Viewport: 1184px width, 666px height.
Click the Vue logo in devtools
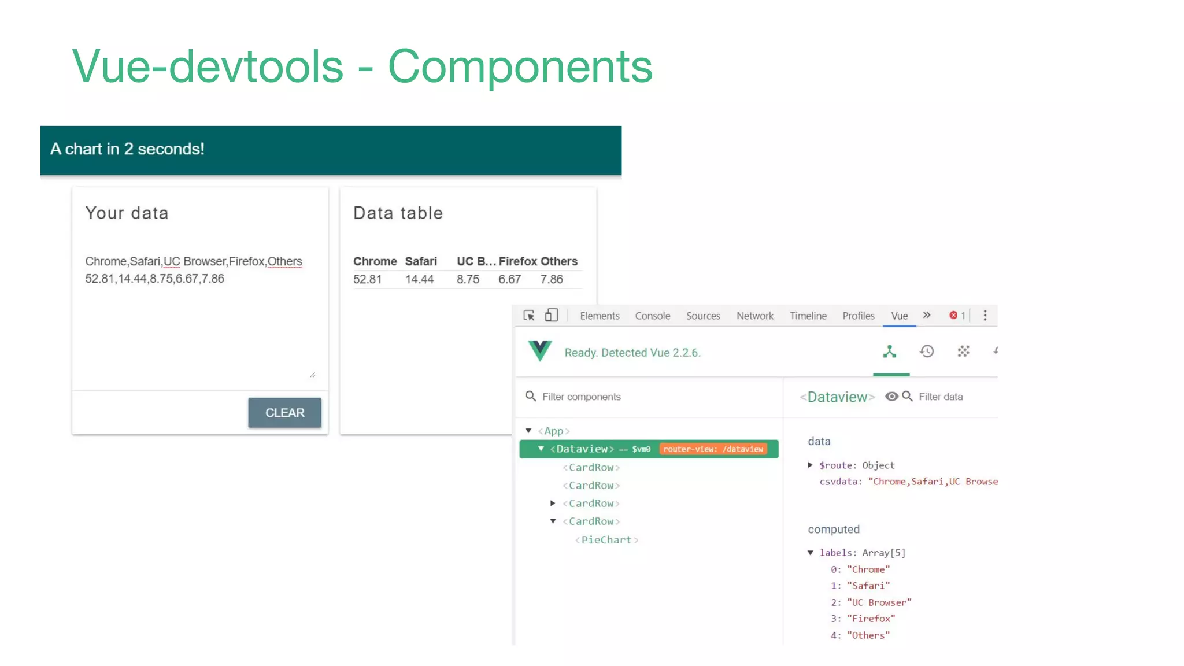click(540, 351)
